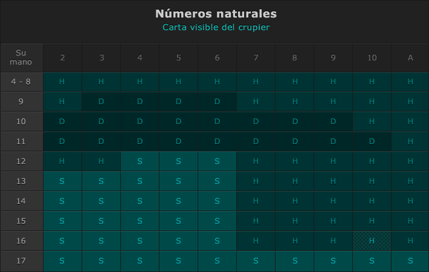The image size is (429, 272).
Task: Click the H cell for hand 10 vs dealer 10
Action: 372,122
